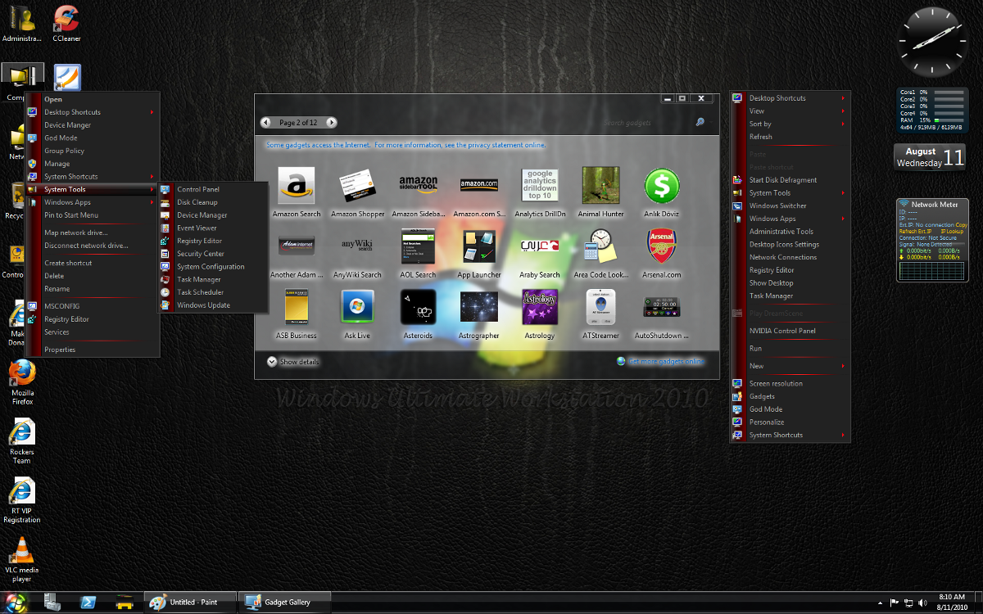
Task: Expand System Tools in right context menu
Action: [x=790, y=193]
